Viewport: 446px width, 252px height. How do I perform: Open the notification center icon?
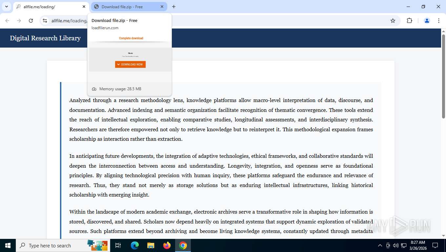[x=435, y=245]
